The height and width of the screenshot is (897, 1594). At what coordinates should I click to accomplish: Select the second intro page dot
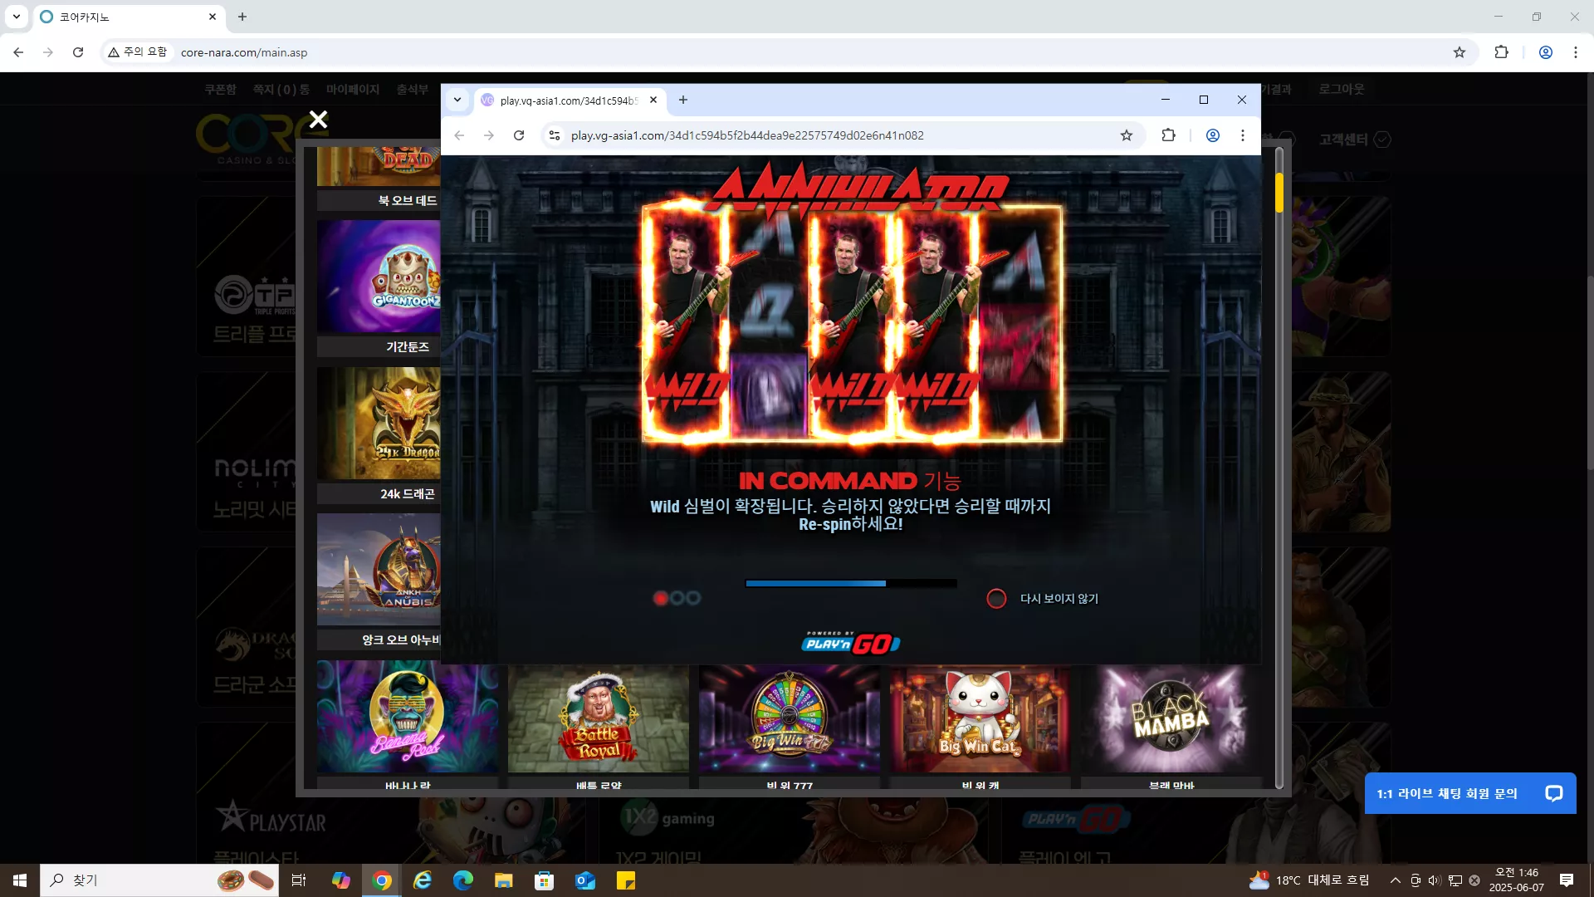(x=677, y=598)
